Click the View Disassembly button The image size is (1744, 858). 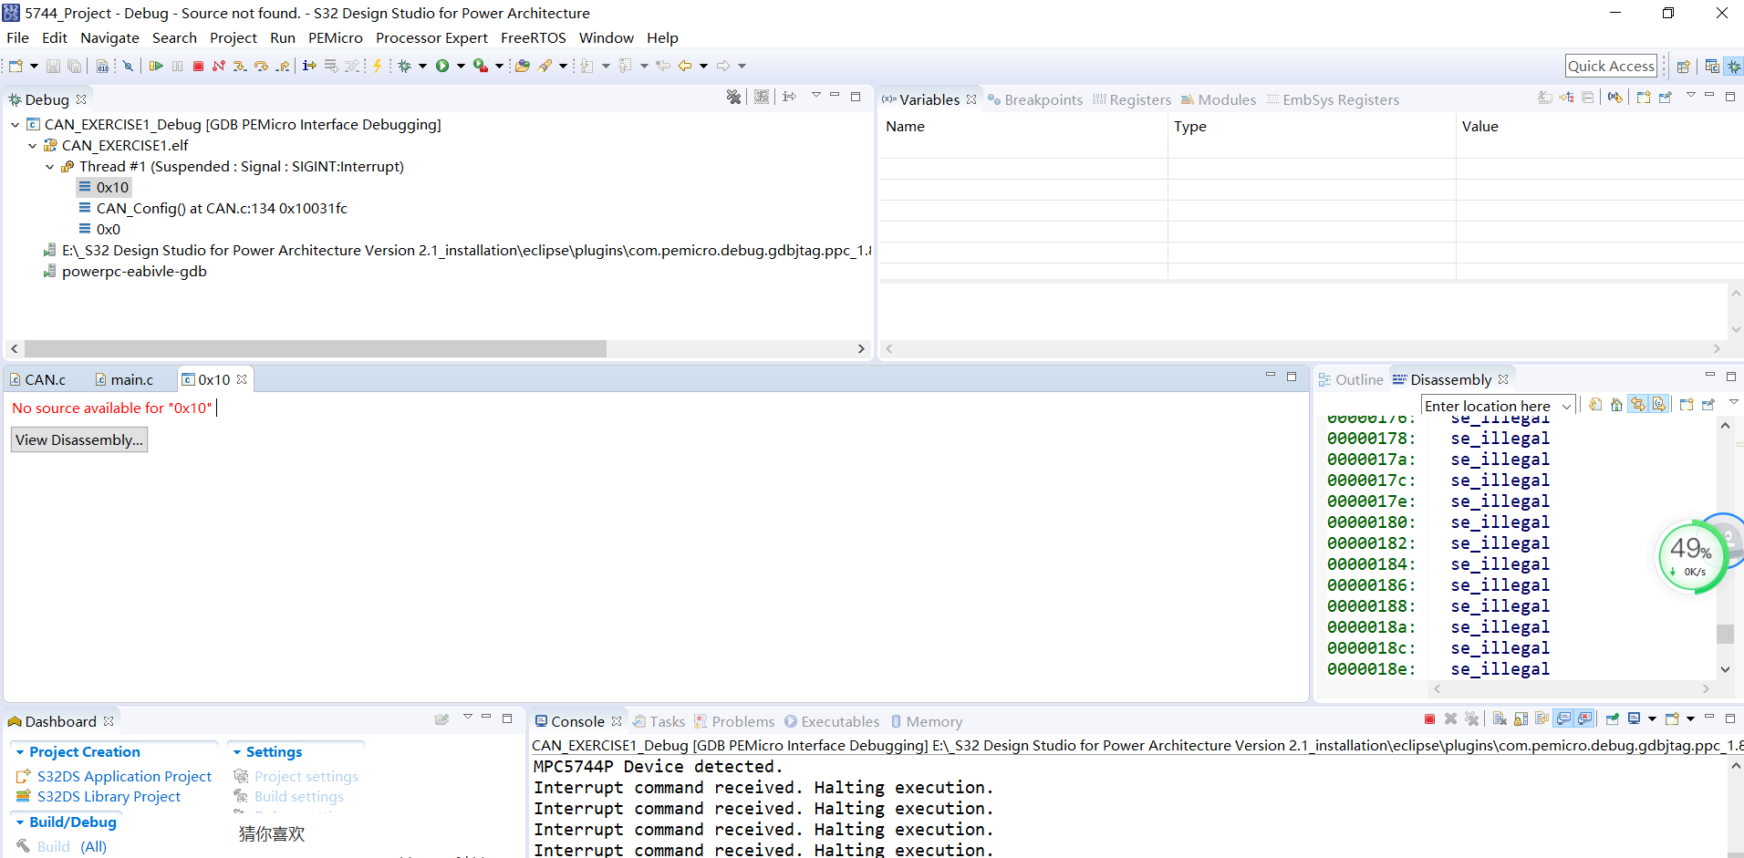pyautogui.click(x=78, y=439)
